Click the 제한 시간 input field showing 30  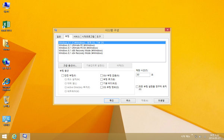pos(143,75)
